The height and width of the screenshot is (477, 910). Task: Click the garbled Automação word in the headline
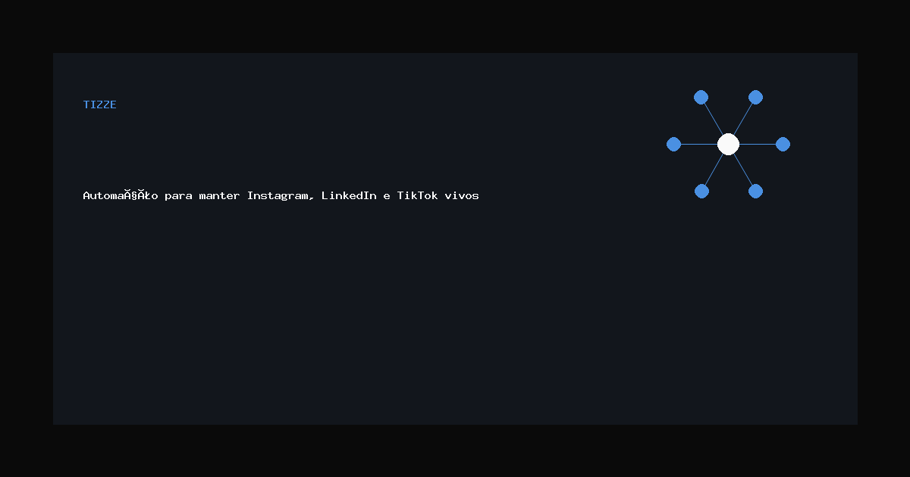point(121,195)
